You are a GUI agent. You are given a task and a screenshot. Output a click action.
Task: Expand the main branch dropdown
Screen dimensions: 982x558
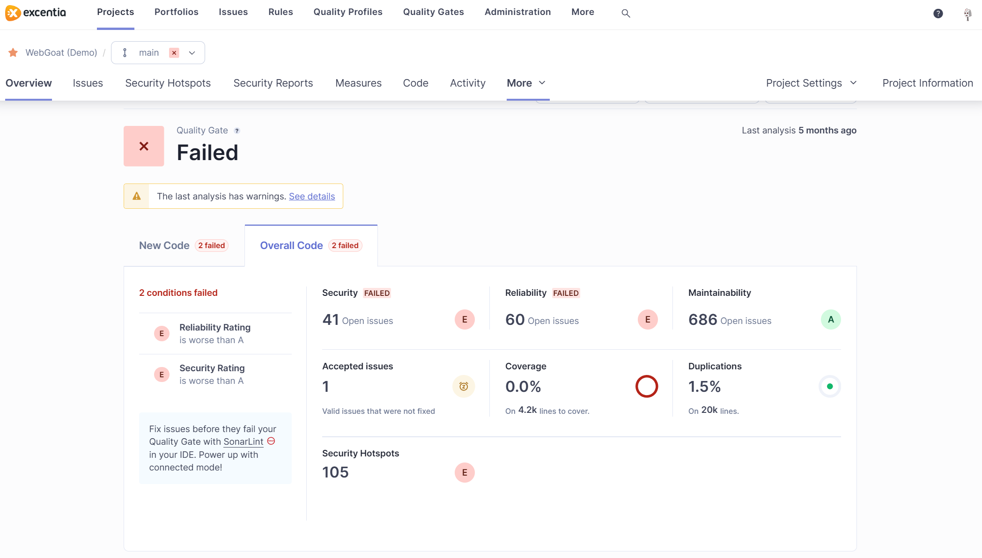coord(192,53)
